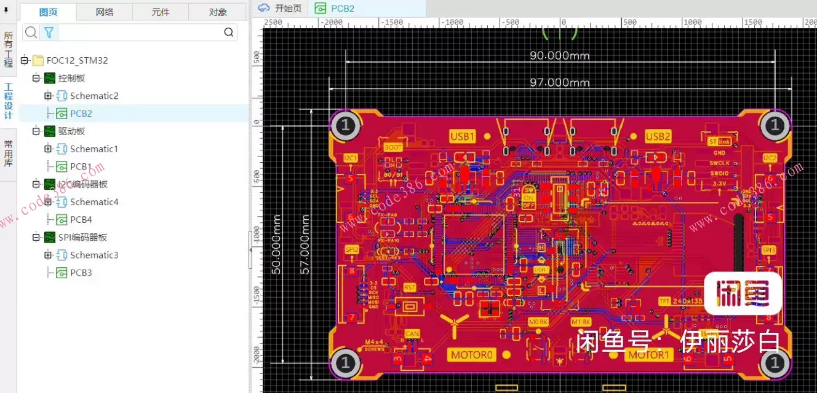Open the 常用库 side panel
Image resolution: width=817 pixels, height=393 pixels.
(x=8, y=154)
